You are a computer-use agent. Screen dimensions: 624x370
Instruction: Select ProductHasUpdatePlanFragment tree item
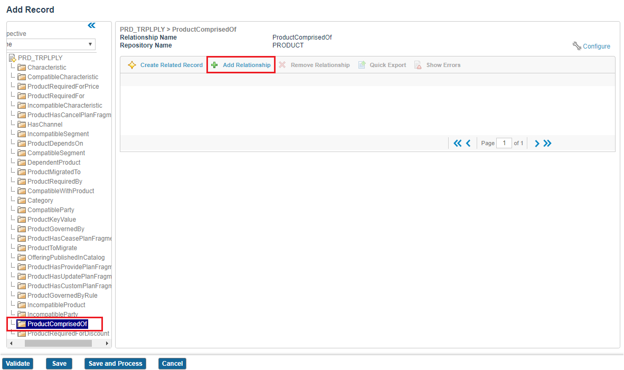tap(69, 277)
